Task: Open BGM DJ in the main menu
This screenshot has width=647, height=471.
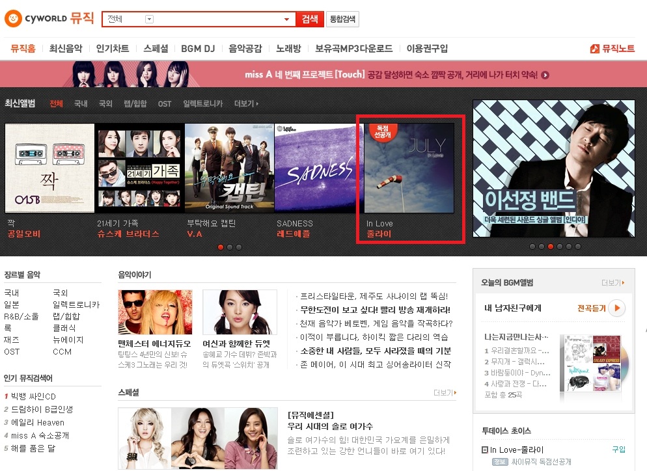Action: pyautogui.click(x=198, y=49)
